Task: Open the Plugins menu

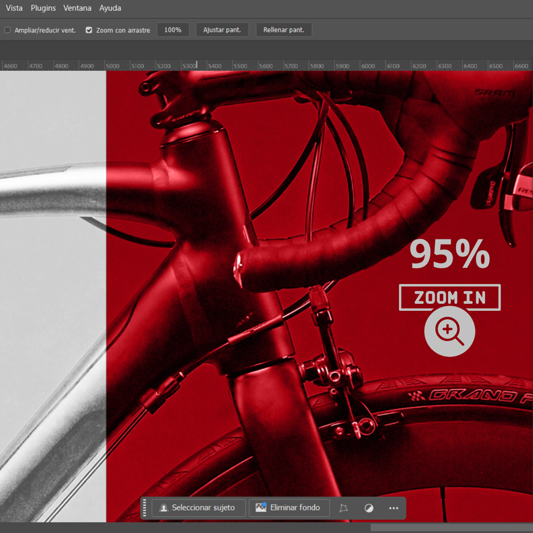Action: point(43,8)
